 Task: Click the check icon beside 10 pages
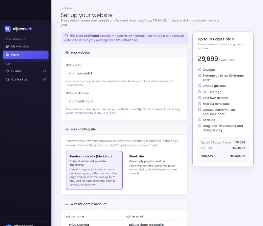[200, 69]
